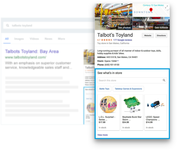This screenshot has height=150, width=177.
Task: Click the talbots toyland search box
Action: point(48,25)
